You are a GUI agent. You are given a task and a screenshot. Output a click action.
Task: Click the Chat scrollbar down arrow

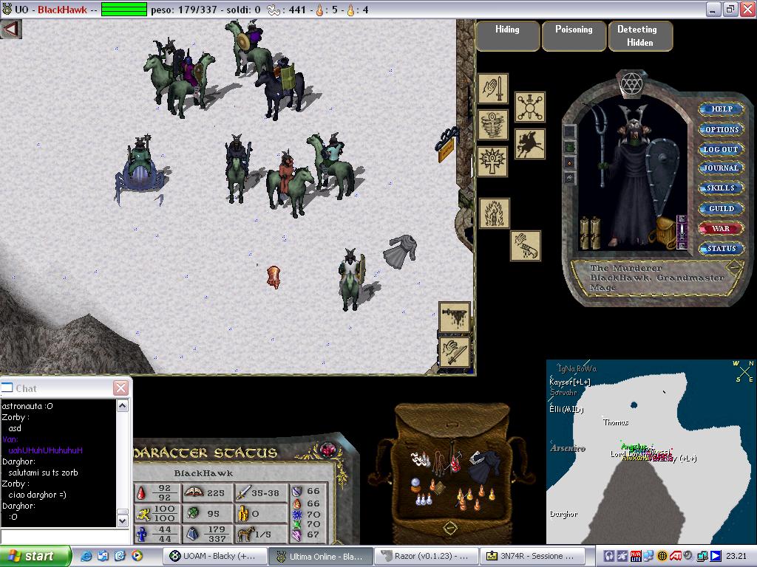(123, 520)
